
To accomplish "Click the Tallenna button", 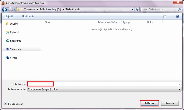I will pyautogui.click(x=149, y=103).
